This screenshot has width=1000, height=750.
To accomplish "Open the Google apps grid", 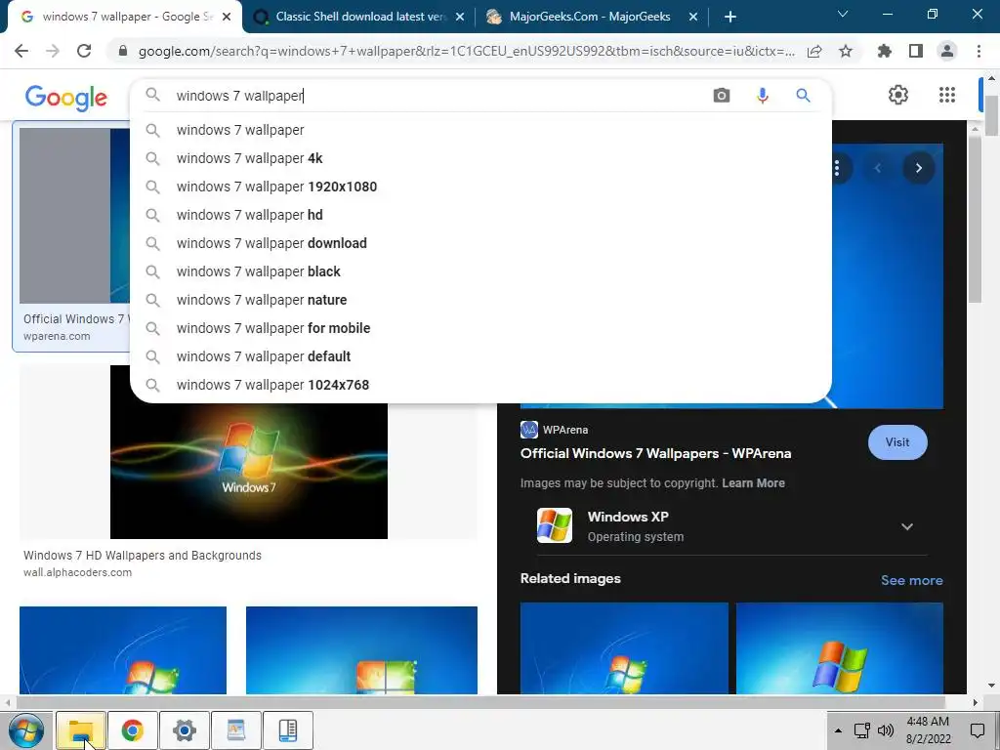I will tap(947, 95).
